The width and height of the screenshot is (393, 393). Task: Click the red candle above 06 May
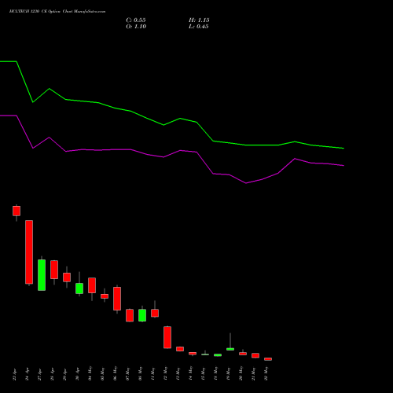click(117, 299)
